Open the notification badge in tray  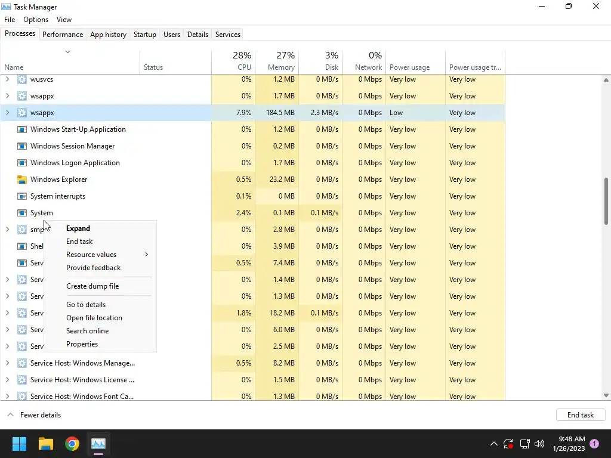(x=594, y=444)
